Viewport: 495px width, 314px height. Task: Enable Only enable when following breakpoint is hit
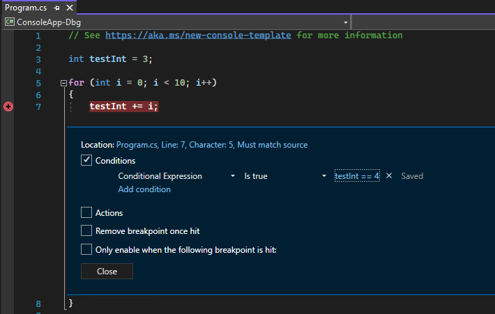[x=86, y=249]
